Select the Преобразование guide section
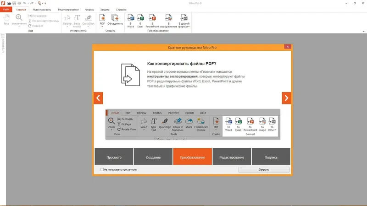The width and height of the screenshot is (367, 206). click(x=192, y=157)
